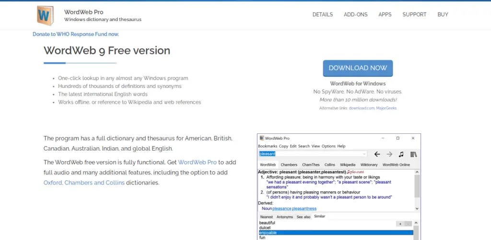This screenshot has width=491, height=240.
Task: Click the WordWeb Pro title bar icon
Action: pos(261,138)
